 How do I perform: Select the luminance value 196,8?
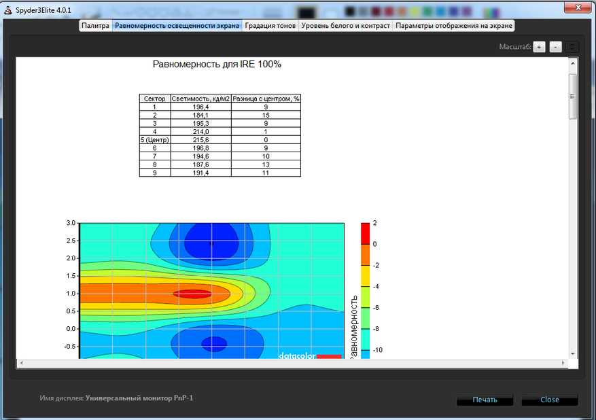click(x=200, y=148)
